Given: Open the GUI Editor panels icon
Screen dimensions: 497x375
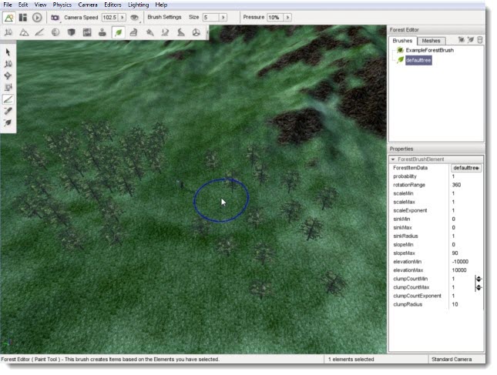Looking at the screenshot, I should [x=23, y=18].
